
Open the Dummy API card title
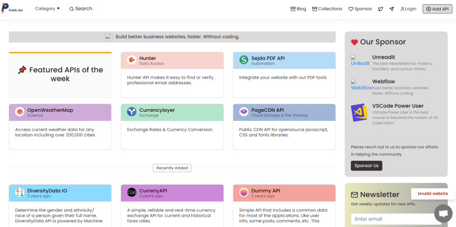tap(266, 191)
